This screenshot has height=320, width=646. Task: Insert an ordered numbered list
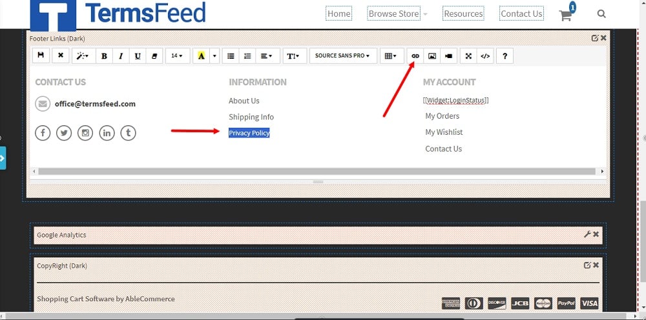247,56
